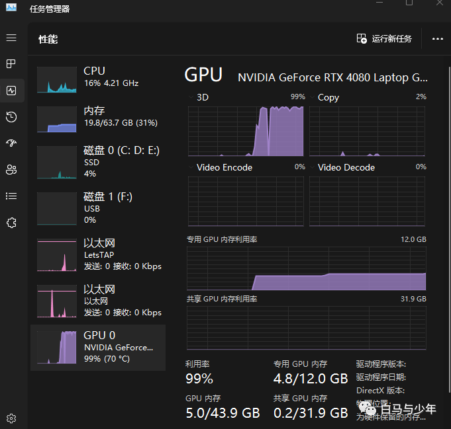
Task: Click the 内存 mini graph thumbnail
Action: click(57, 120)
